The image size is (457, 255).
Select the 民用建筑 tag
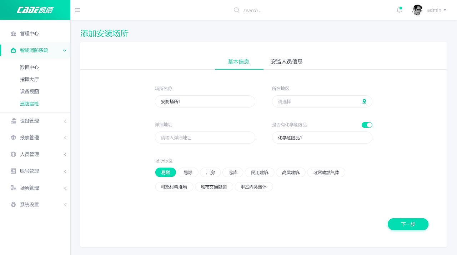(x=260, y=172)
